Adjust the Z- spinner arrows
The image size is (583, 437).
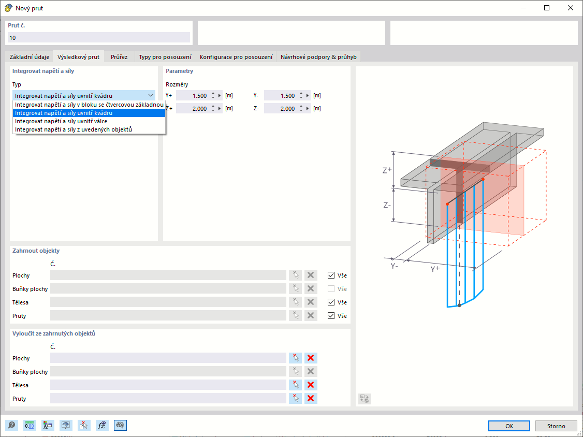click(301, 109)
